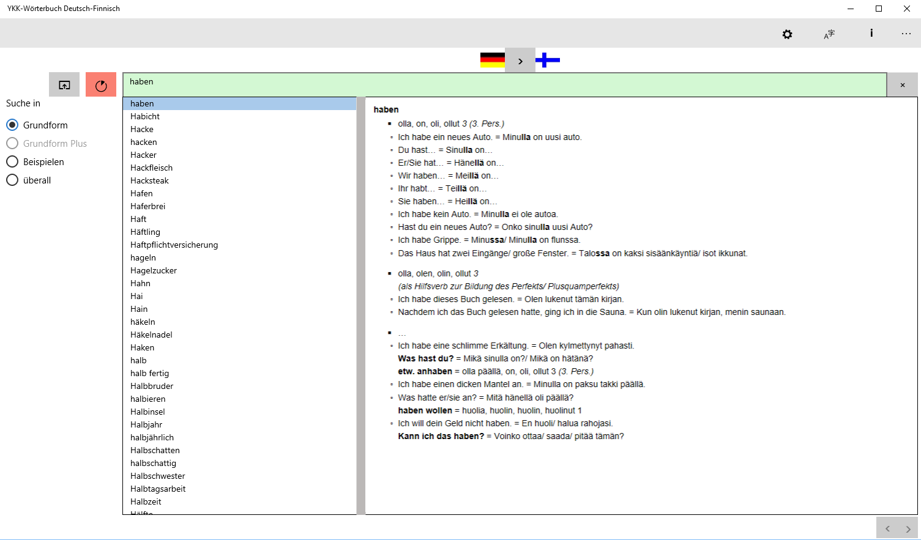Select 'Haken' in the word list
The image size is (921, 540).
click(x=239, y=347)
